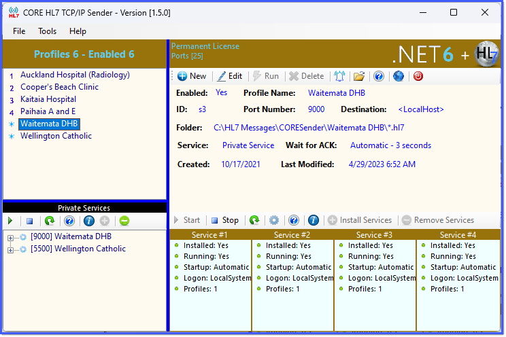Click the Delete toolbar button
This screenshot has width=506, height=337.
pyautogui.click(x=307, y=76)
